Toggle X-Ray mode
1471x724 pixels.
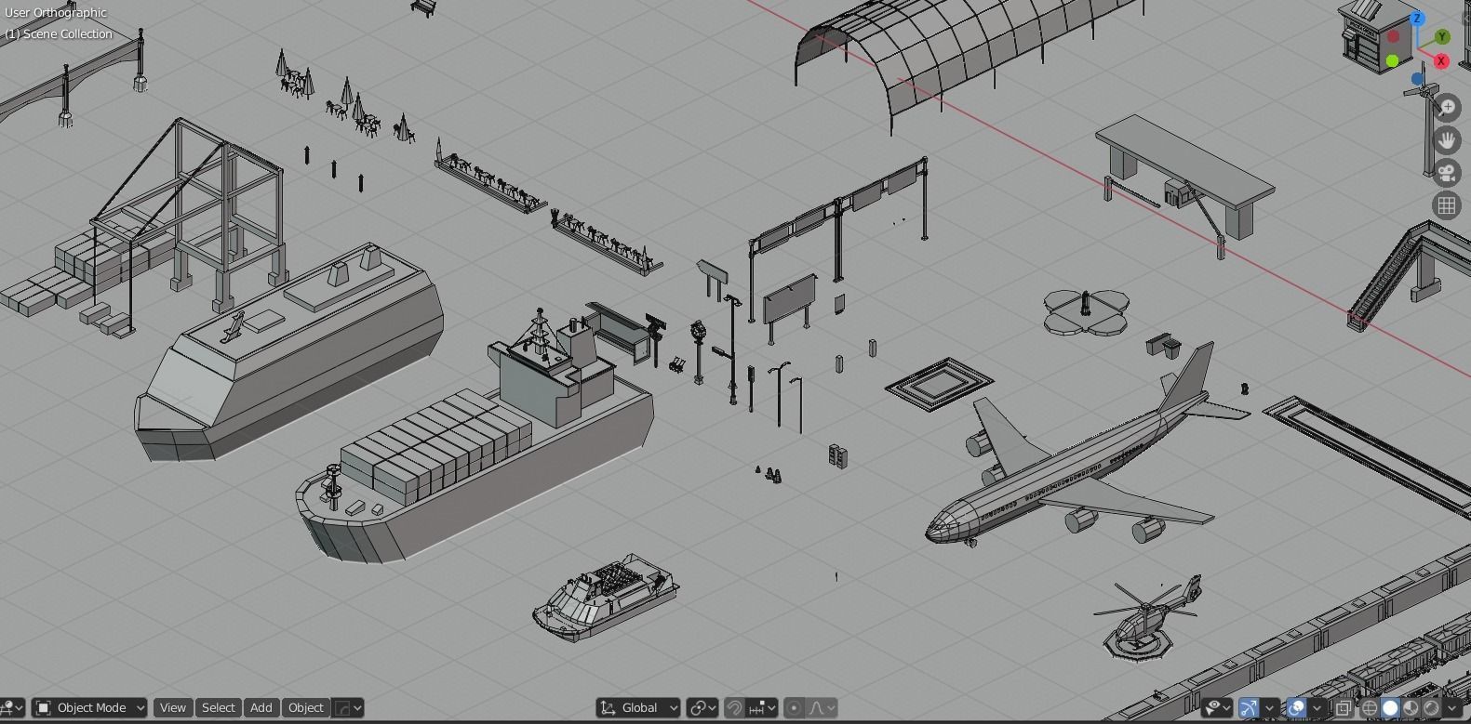(x=1343, y=708)
